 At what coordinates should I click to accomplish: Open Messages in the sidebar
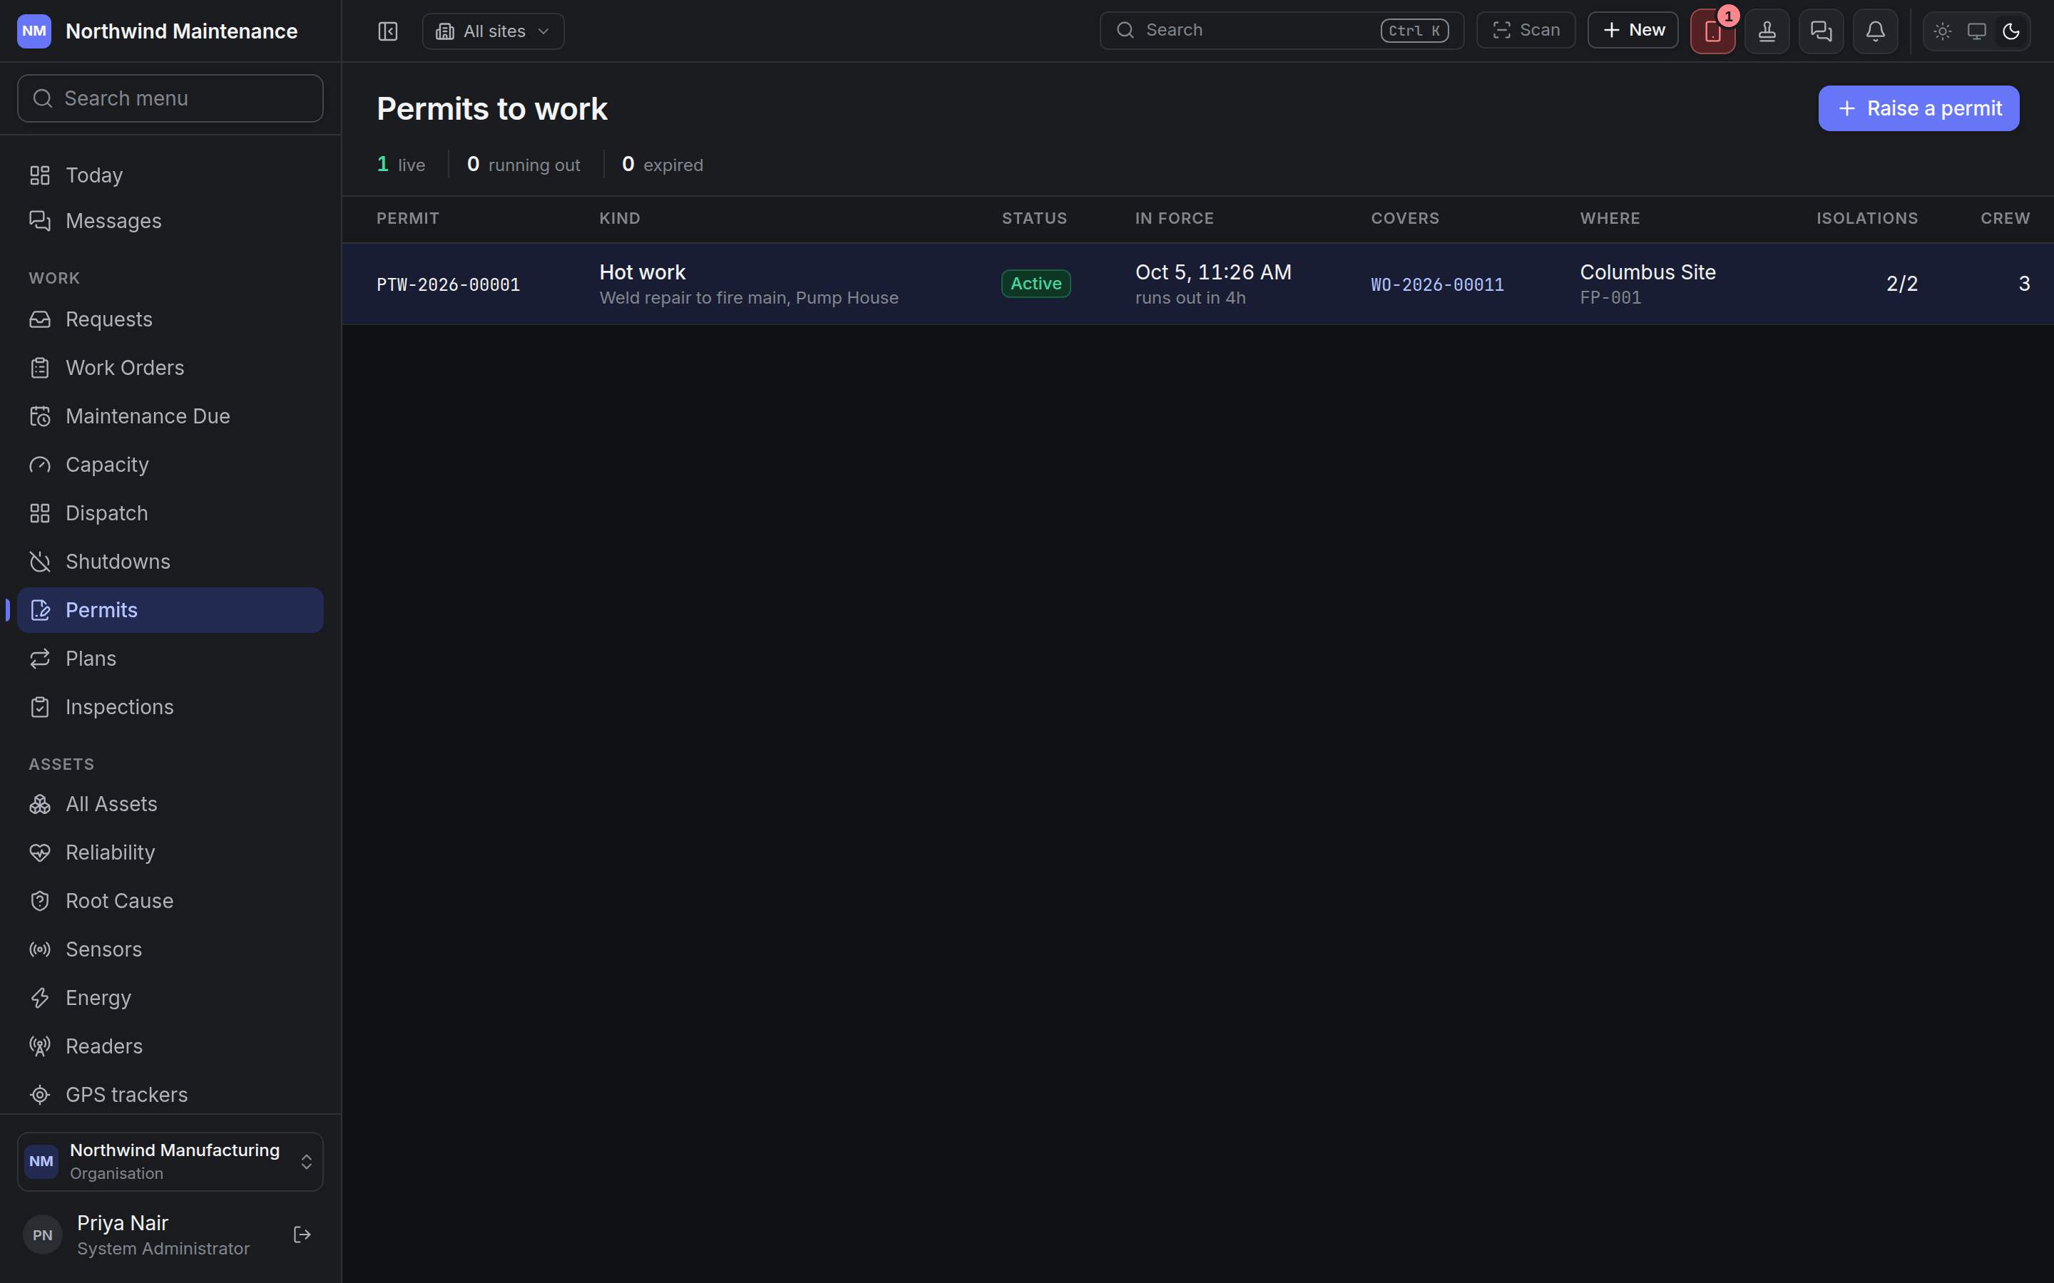coord(170,221)
